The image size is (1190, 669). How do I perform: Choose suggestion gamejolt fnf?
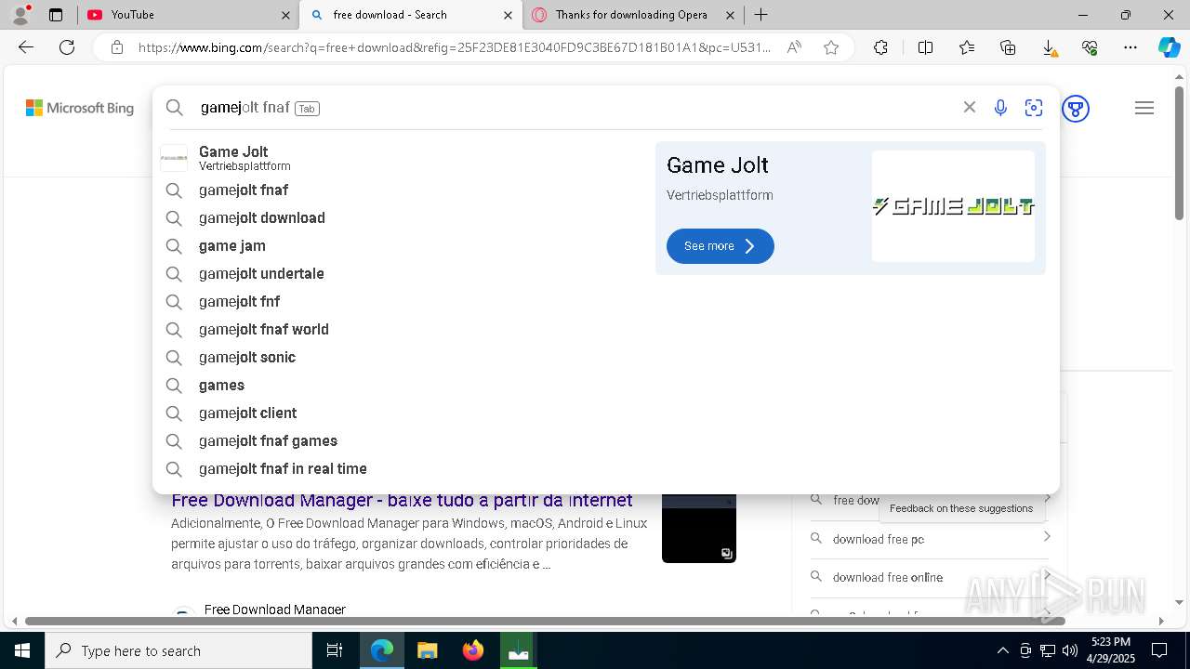tap(400, 301)
